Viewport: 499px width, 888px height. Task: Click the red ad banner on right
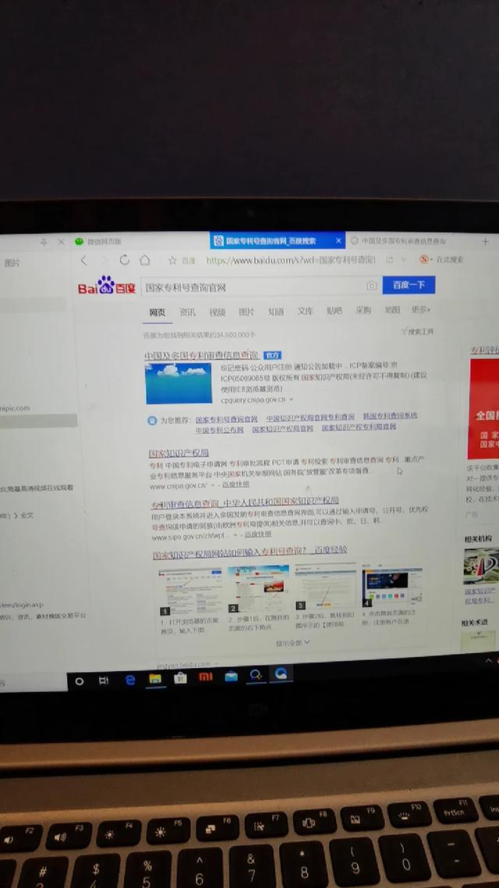click(483, 408)
